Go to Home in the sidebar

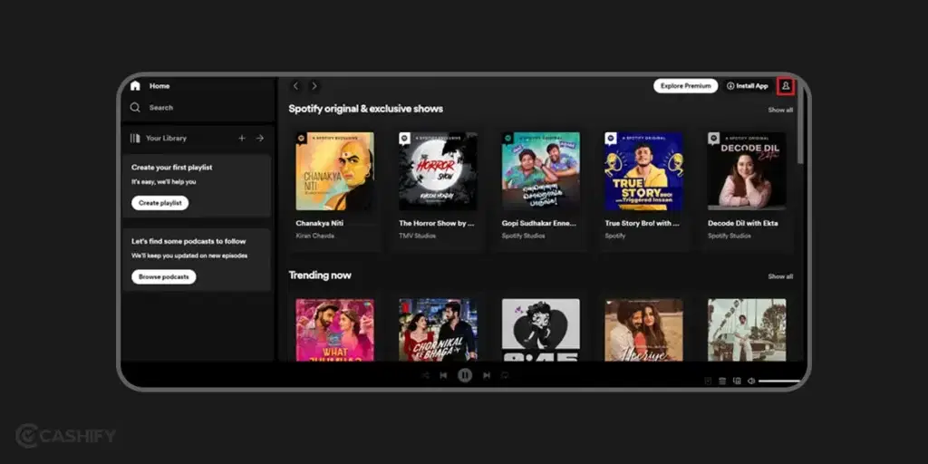(x=150, y=86)
